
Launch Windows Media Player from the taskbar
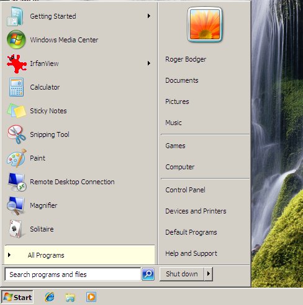[x=91, y=297]
